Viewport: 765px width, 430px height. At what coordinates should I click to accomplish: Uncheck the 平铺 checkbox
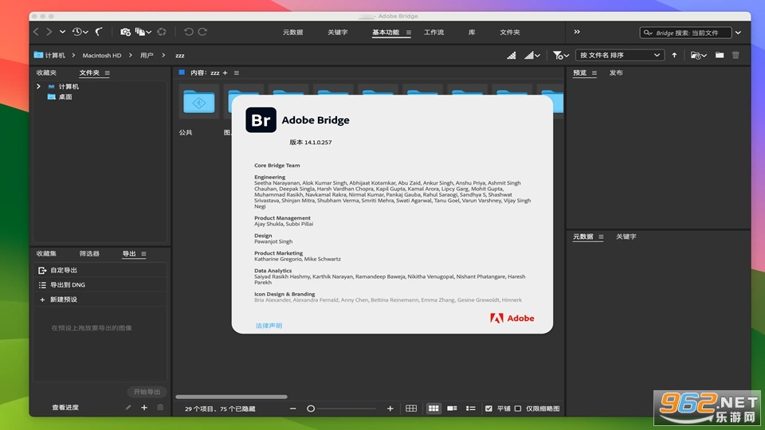tap(488, 408)
